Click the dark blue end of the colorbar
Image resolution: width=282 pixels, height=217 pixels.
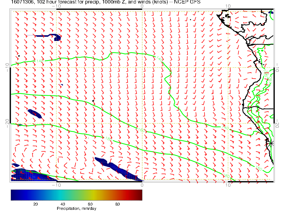pyautogui.click(x=13, y=195)
